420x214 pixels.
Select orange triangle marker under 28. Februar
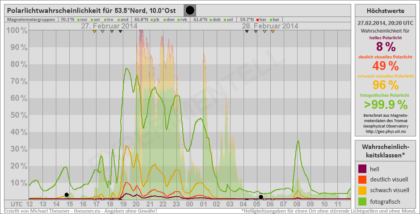[273, 31]
